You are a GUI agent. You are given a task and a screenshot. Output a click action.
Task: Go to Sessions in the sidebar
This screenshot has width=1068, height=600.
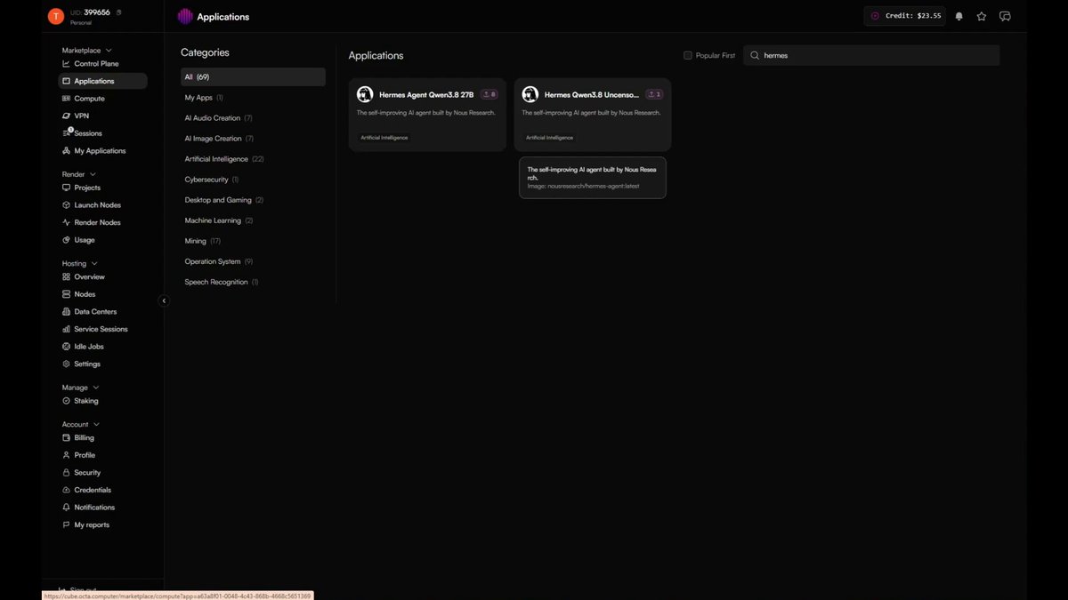tap(87, 133)
